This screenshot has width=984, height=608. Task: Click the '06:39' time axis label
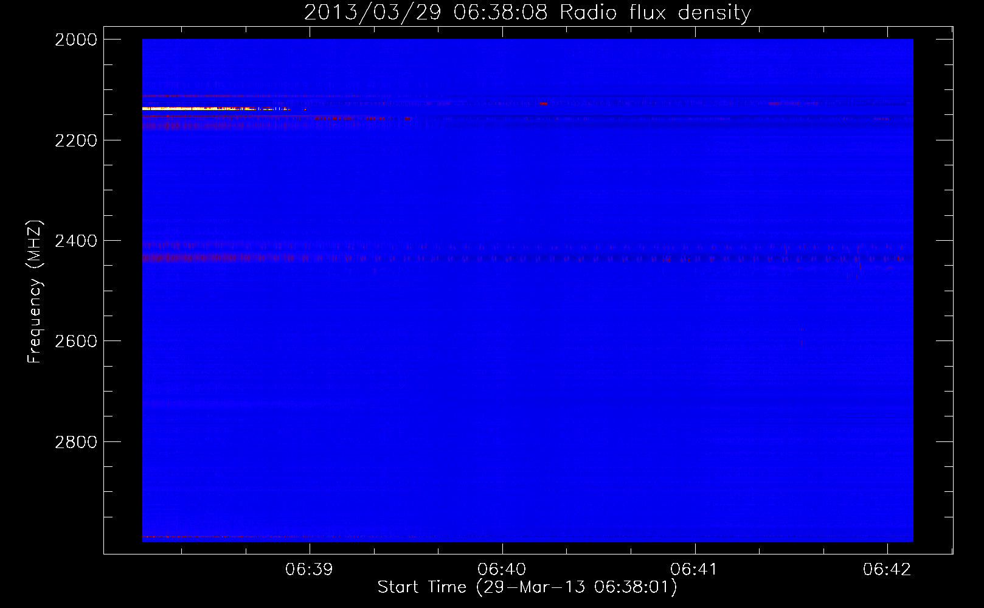[x=310, y=569]
